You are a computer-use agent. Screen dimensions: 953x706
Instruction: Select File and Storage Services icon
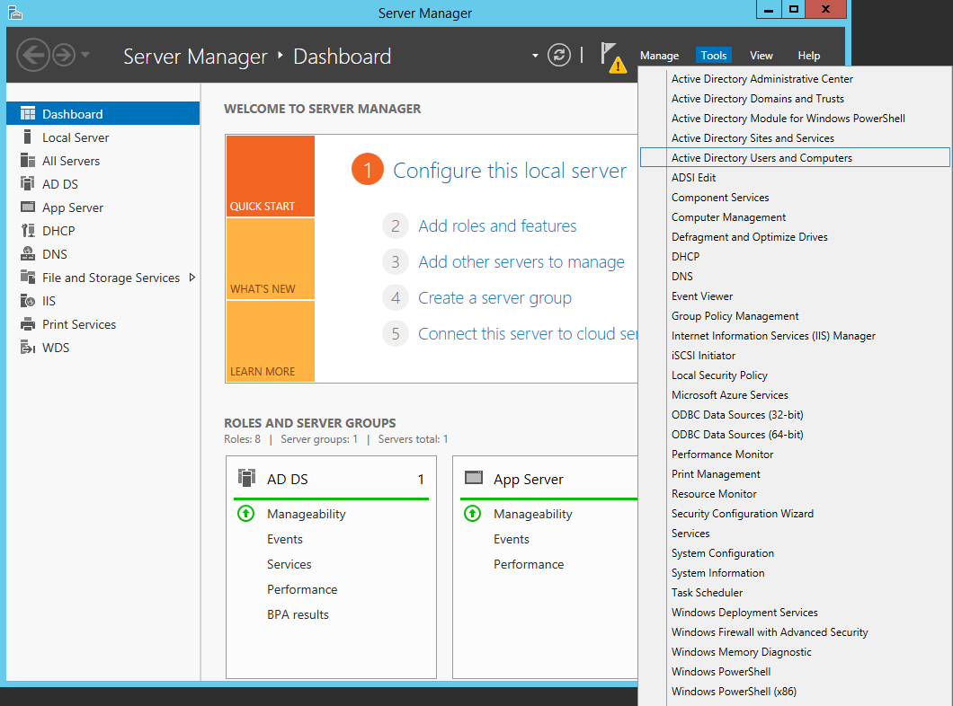27,277
